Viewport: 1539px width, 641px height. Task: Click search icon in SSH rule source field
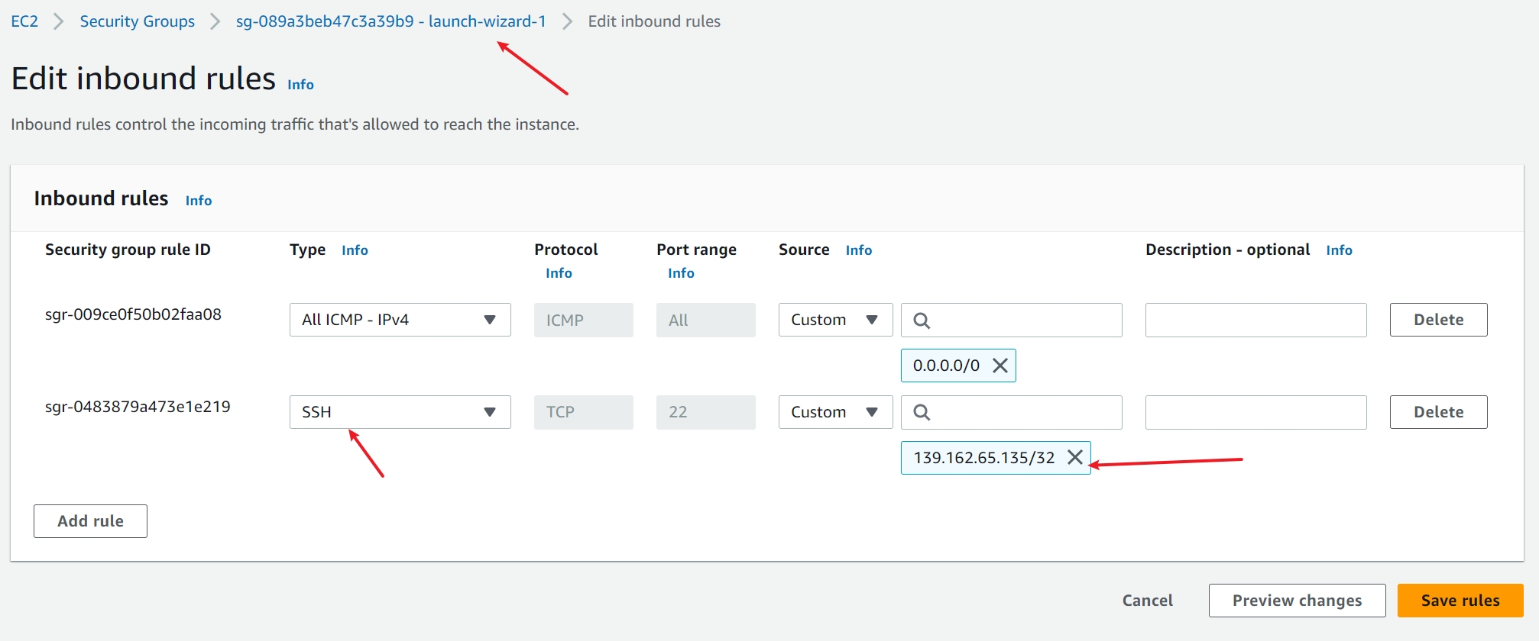pyautogui.click(x=922, y=412)
